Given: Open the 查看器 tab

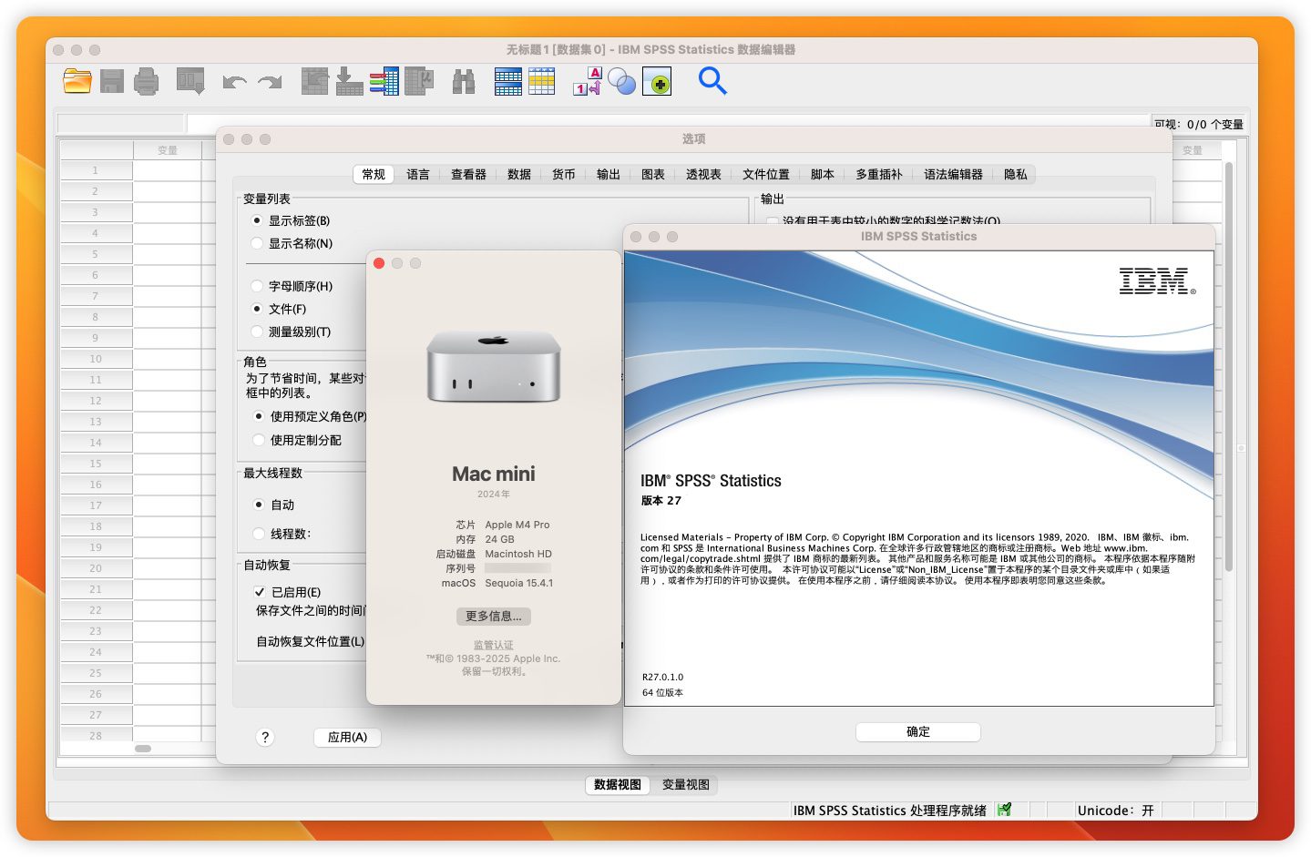Looking at the screenshot, I should [468, 175].
